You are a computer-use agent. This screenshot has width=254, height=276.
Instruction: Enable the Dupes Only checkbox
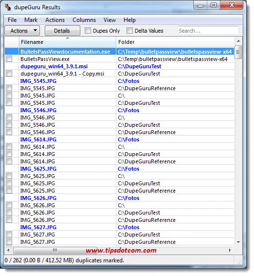coord(88,31)
